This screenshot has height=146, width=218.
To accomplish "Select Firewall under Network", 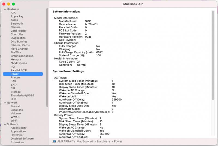I will 16,107.
